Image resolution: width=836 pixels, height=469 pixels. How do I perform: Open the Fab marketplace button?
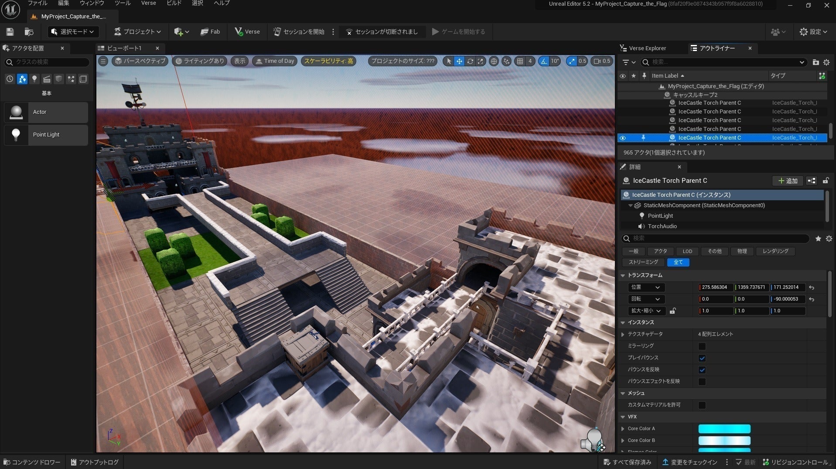(210, 32)
